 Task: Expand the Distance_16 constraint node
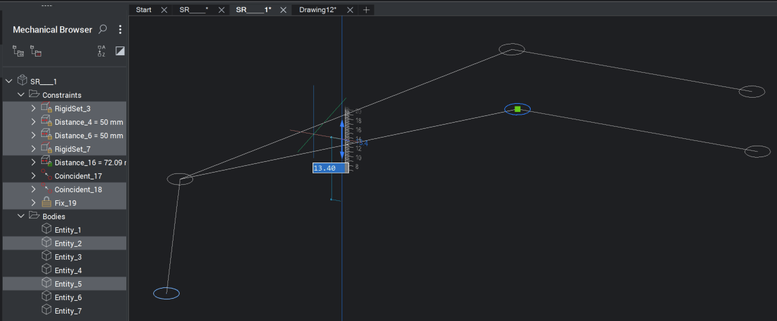tap(34, 163)
